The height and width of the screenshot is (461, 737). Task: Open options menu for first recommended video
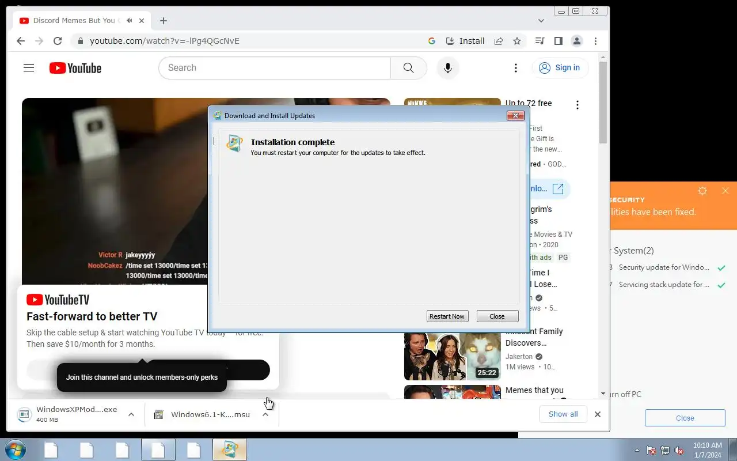pos(577,105)
